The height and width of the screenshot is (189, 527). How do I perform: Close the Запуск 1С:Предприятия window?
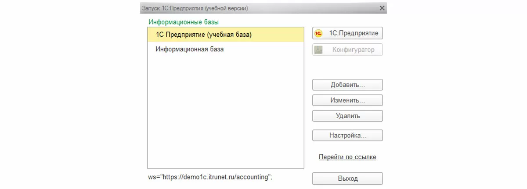tap(382, 8)
